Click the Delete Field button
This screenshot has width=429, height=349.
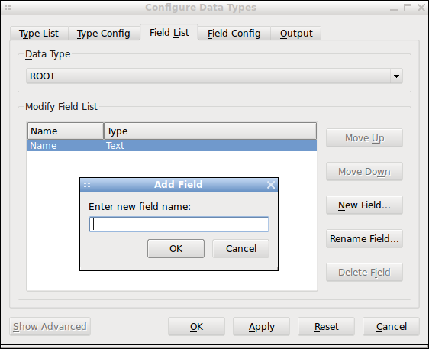point(364,273)
